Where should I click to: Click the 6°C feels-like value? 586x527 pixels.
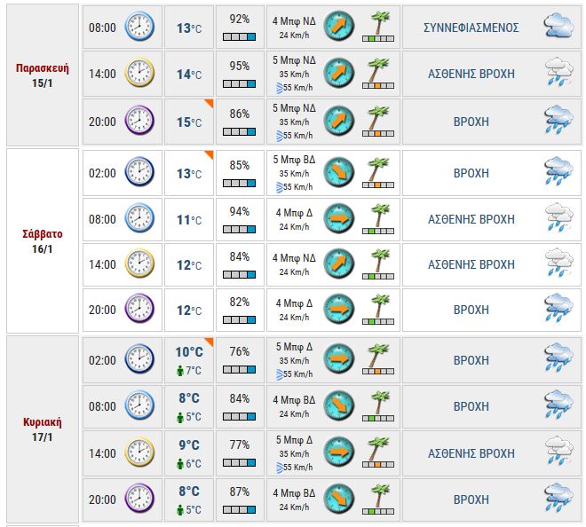tap(194, 463)
